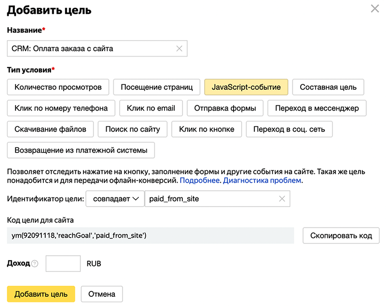
Task: Close the Добавить цель dialog
Action: pos(374,9)
